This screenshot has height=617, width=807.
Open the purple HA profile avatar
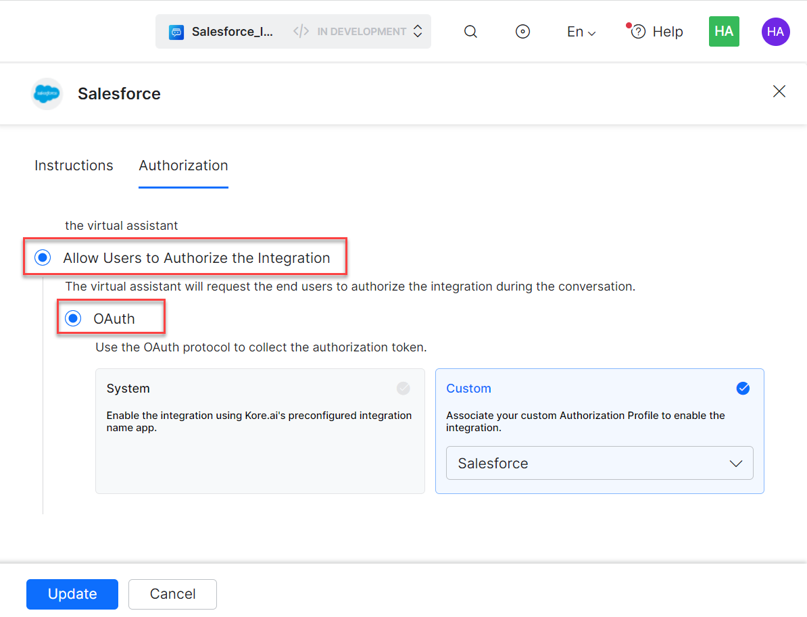point(775,32)
